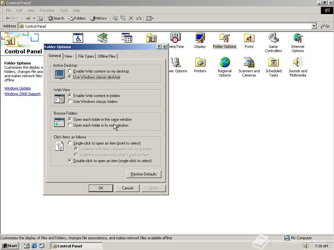The image size is (334, 250).
Task: Open the Help menu
Action: (x=76, y=10)
